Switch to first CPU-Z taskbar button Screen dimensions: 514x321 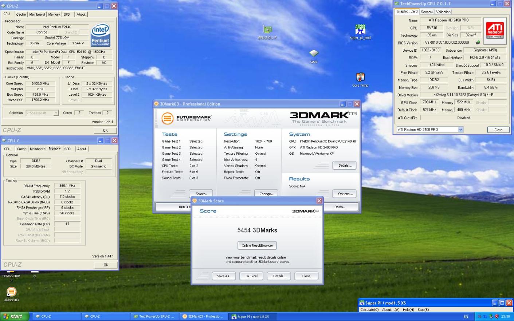tap(56, 317)
